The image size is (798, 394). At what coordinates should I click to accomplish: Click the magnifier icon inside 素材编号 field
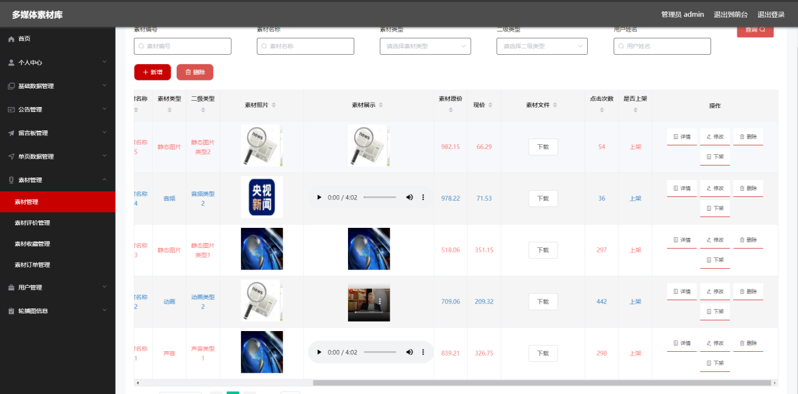pos(140,45)
